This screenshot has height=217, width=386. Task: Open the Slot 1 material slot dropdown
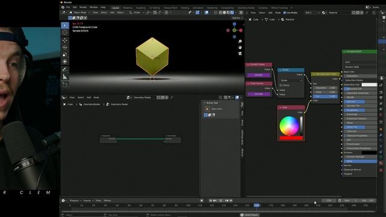(x=312, y=13)
